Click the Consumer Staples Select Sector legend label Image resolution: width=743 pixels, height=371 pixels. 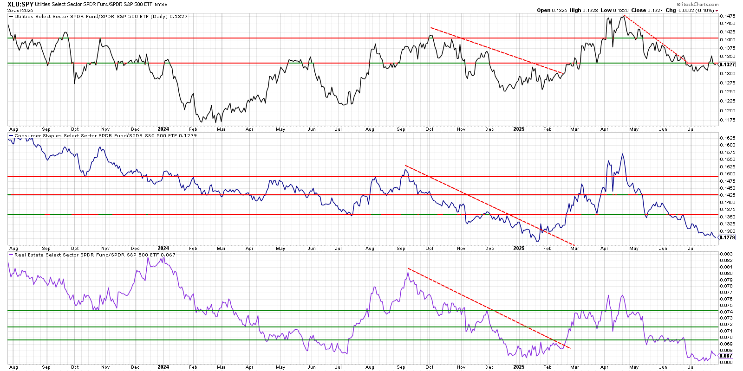105,136
